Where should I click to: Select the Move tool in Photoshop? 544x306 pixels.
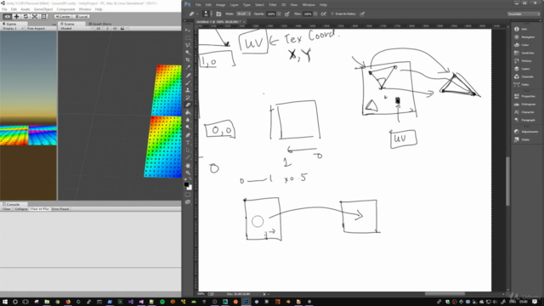188,31
